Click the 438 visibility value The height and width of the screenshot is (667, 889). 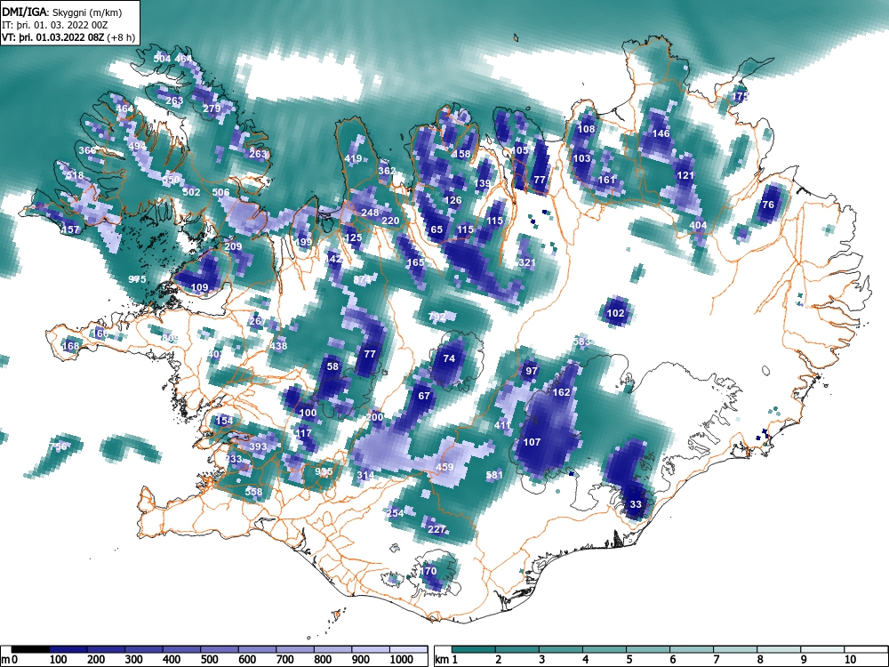pos(278,346)
